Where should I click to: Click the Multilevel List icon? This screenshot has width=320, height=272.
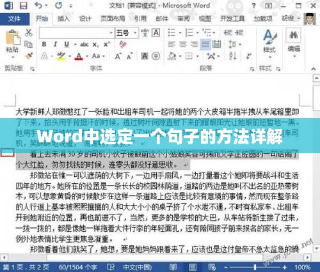pos(207,33)
